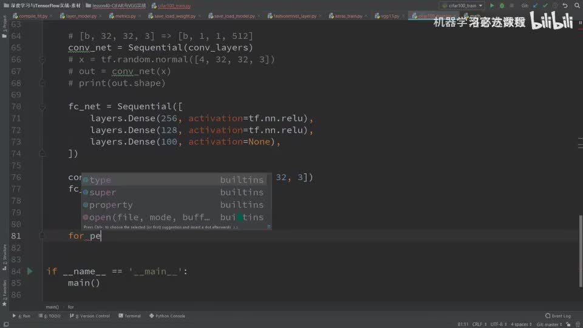Screen dimensions: 583x328
Task: Toggle the read-only lock icon in the status bar
Action: coord(568,324)
